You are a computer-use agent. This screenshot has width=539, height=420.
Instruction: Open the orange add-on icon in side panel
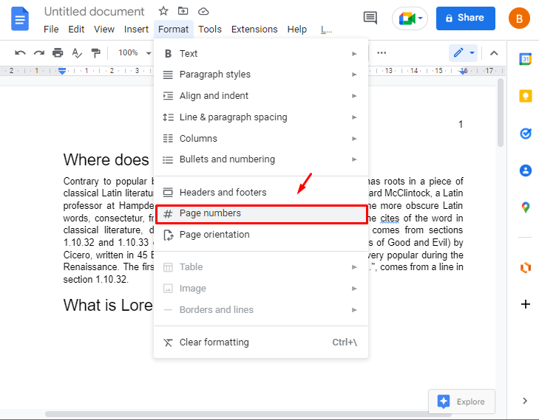coord(525,267)
